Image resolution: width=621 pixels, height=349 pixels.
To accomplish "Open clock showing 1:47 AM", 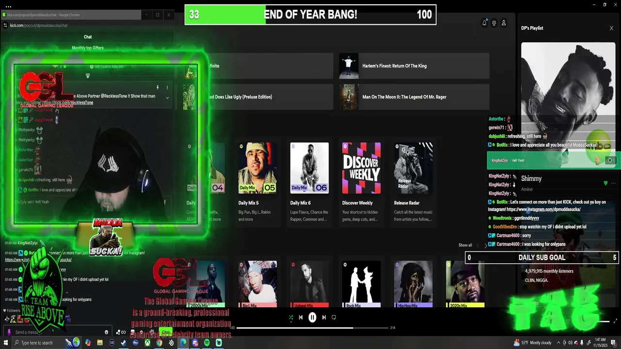I will (599, 343).
